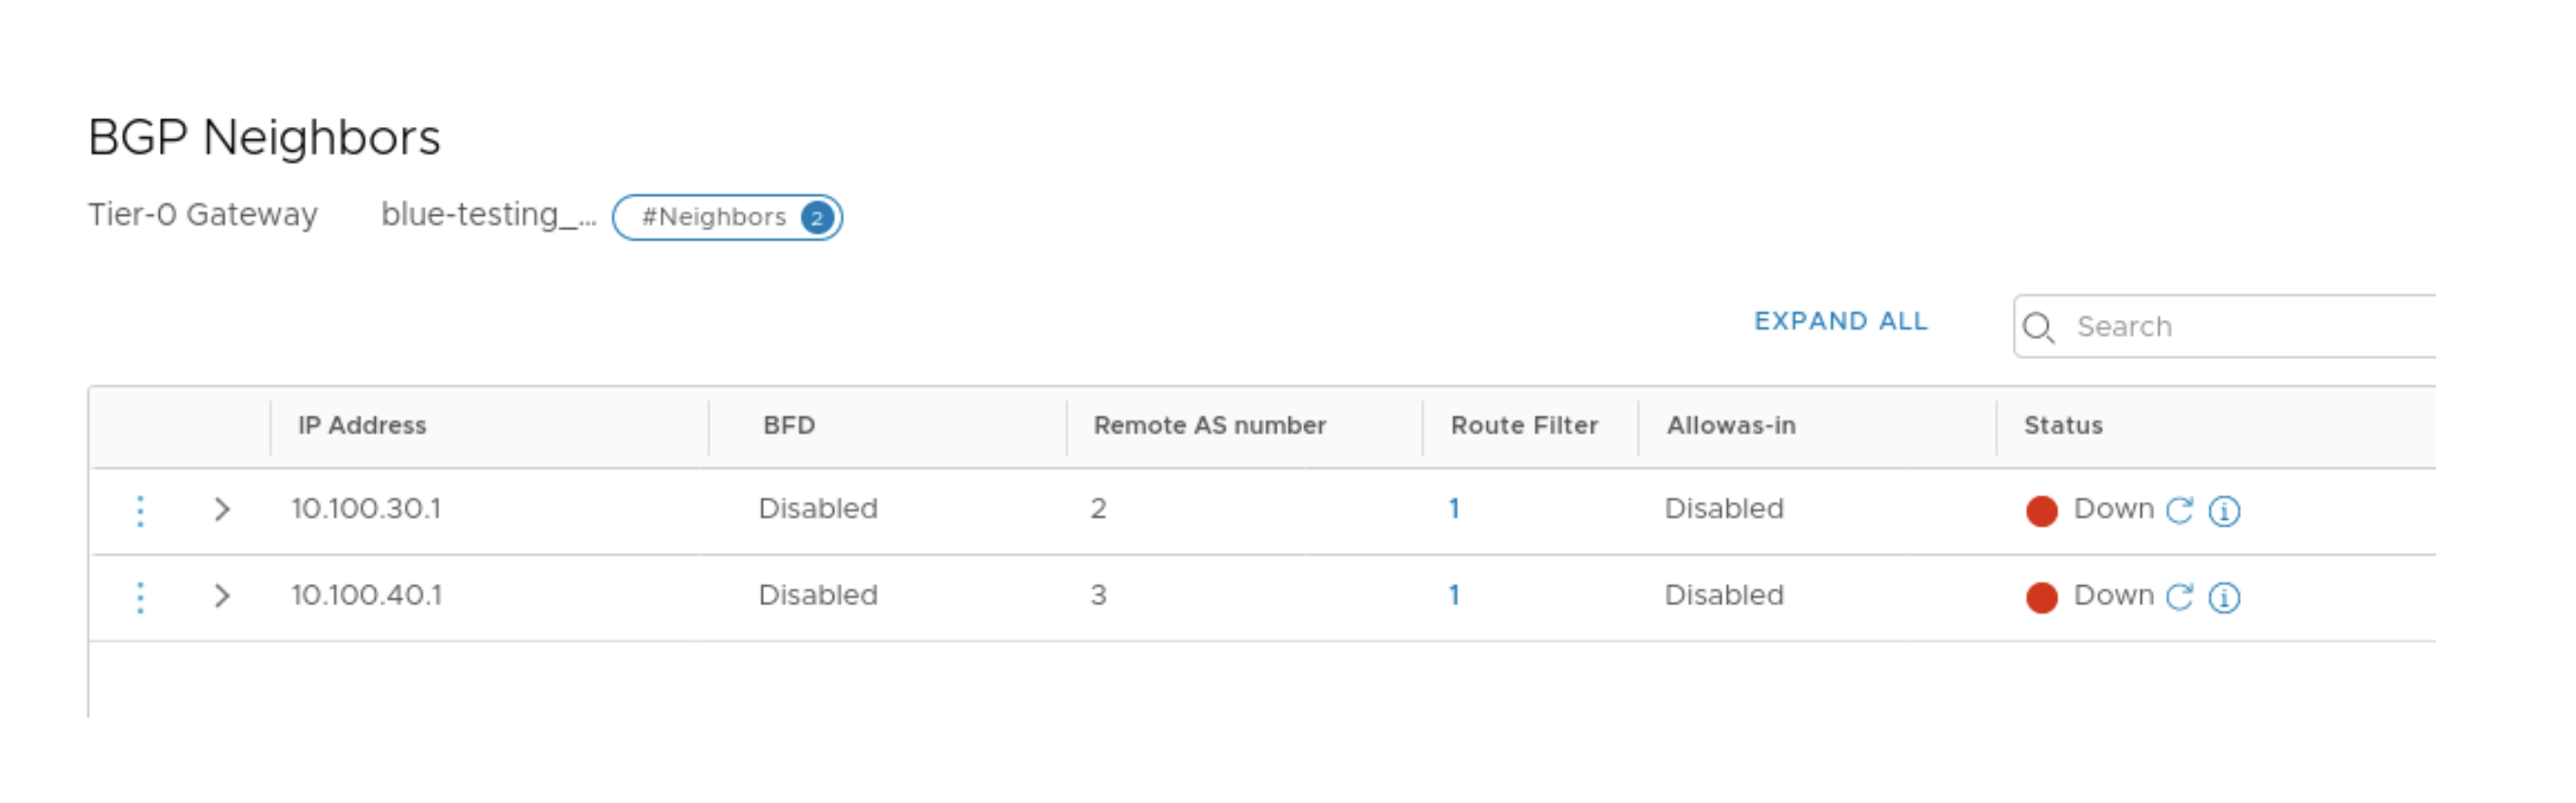Image resolution: width=2576 pixels, height=803 pixels.
Task: Expand the 10.100.30.1 neighbor row
Action: (222, 510)
